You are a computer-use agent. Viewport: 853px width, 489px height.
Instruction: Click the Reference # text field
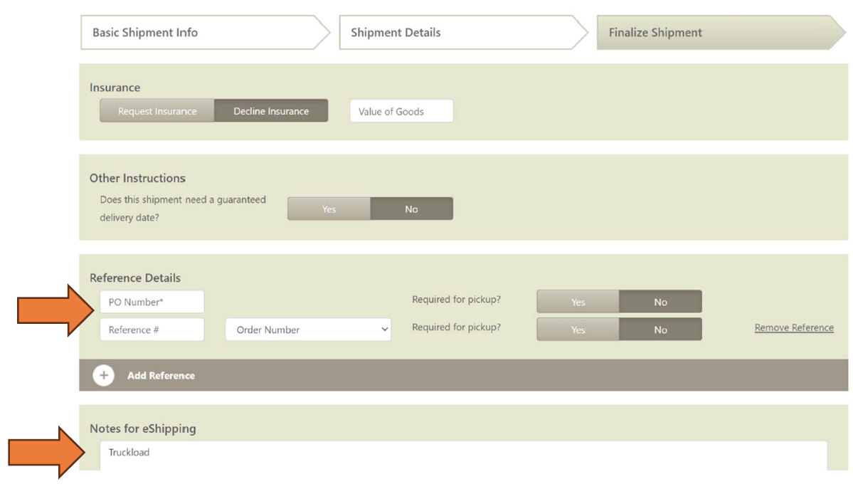pyautogui.click(x=152, y=330)
